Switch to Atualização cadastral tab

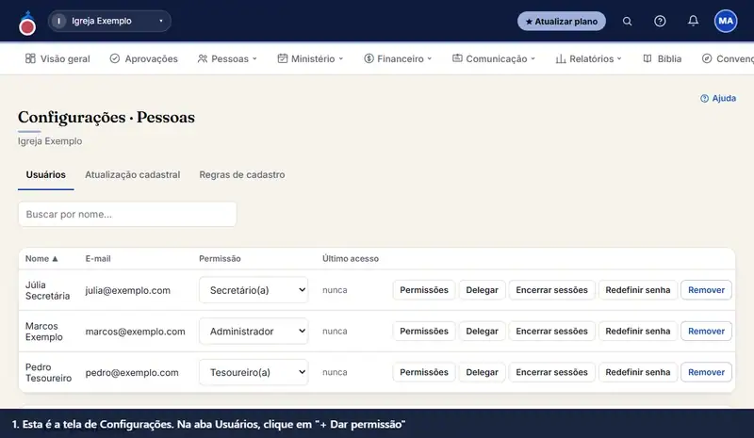click(x=132, y=174)
